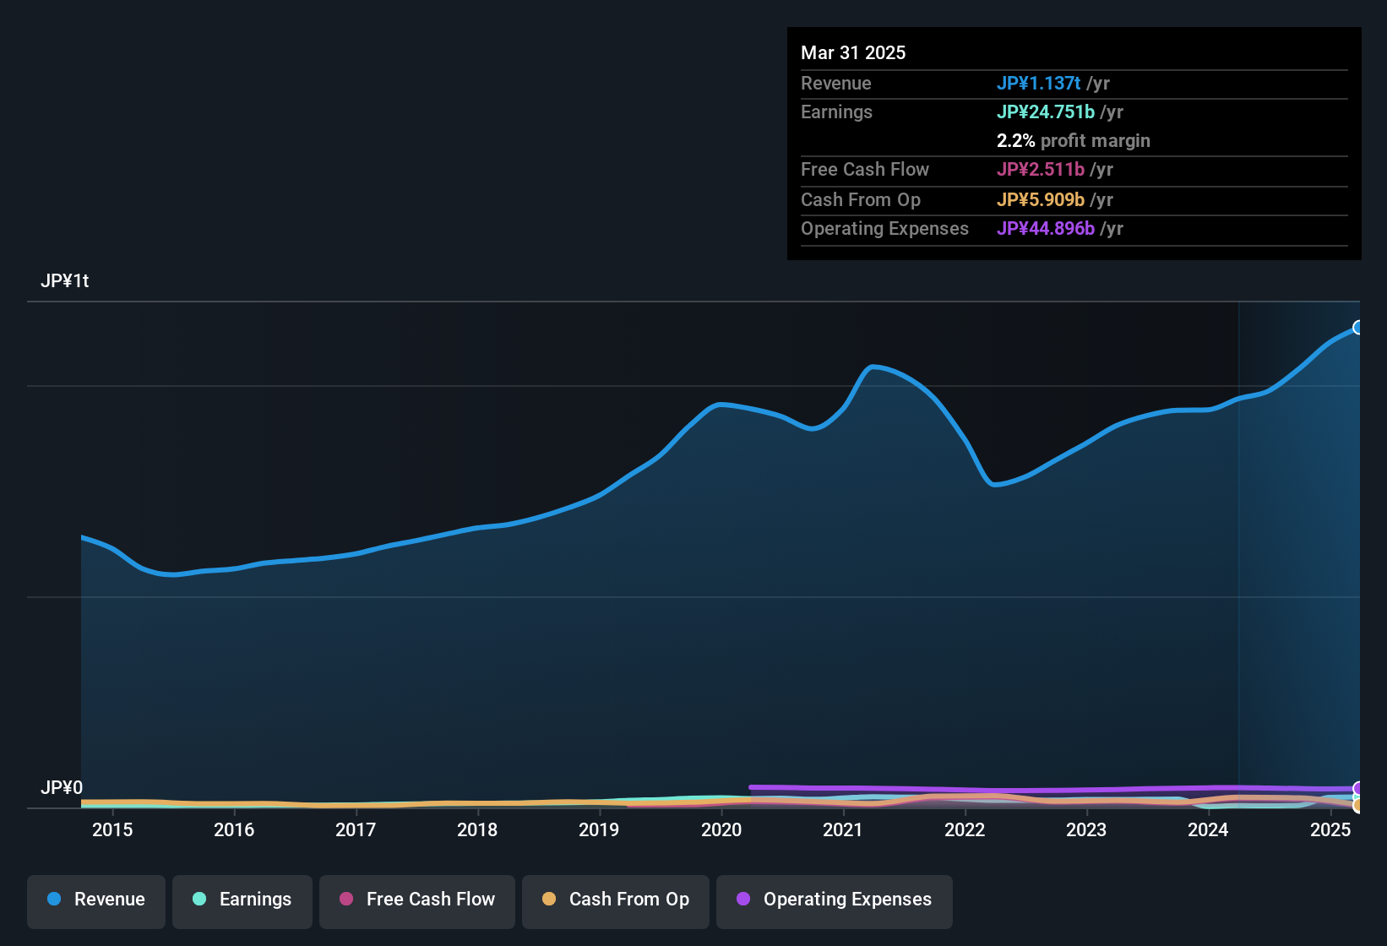The height and width of the screenshot is (946, 1387).
Task: Toggle the Cash From Op legend series
Action: pos(616,901)
